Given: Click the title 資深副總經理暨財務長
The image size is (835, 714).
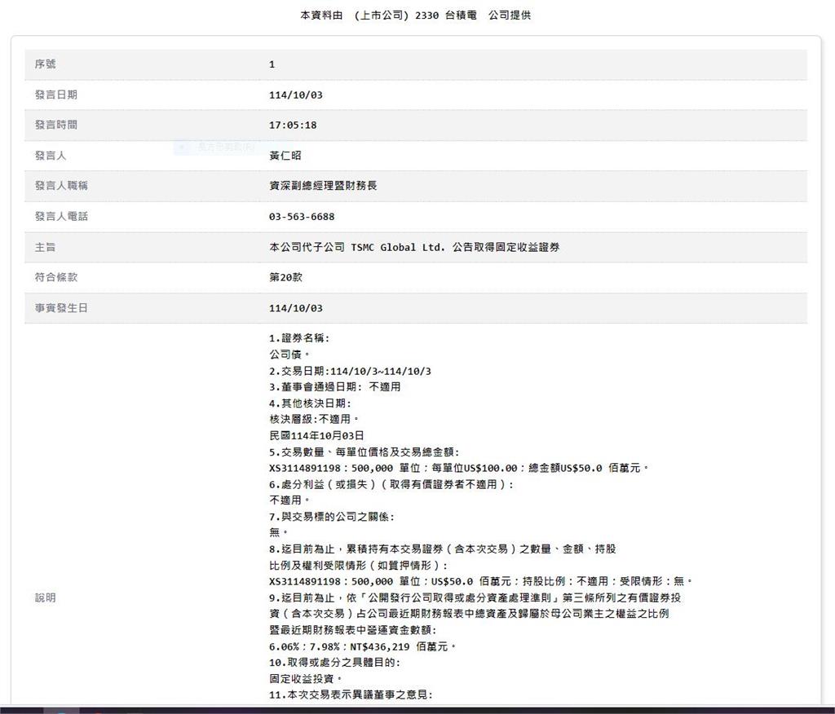Looking at the screenshot, I should point(323,186).
